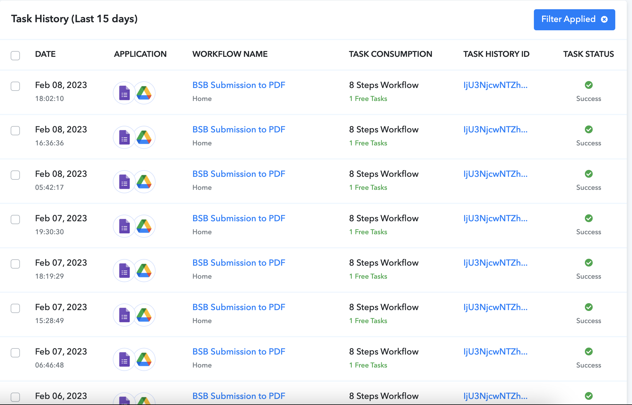
Task: Click the Google Forms icon in the 05:42:17 row
Action: (x=124, y=182)
